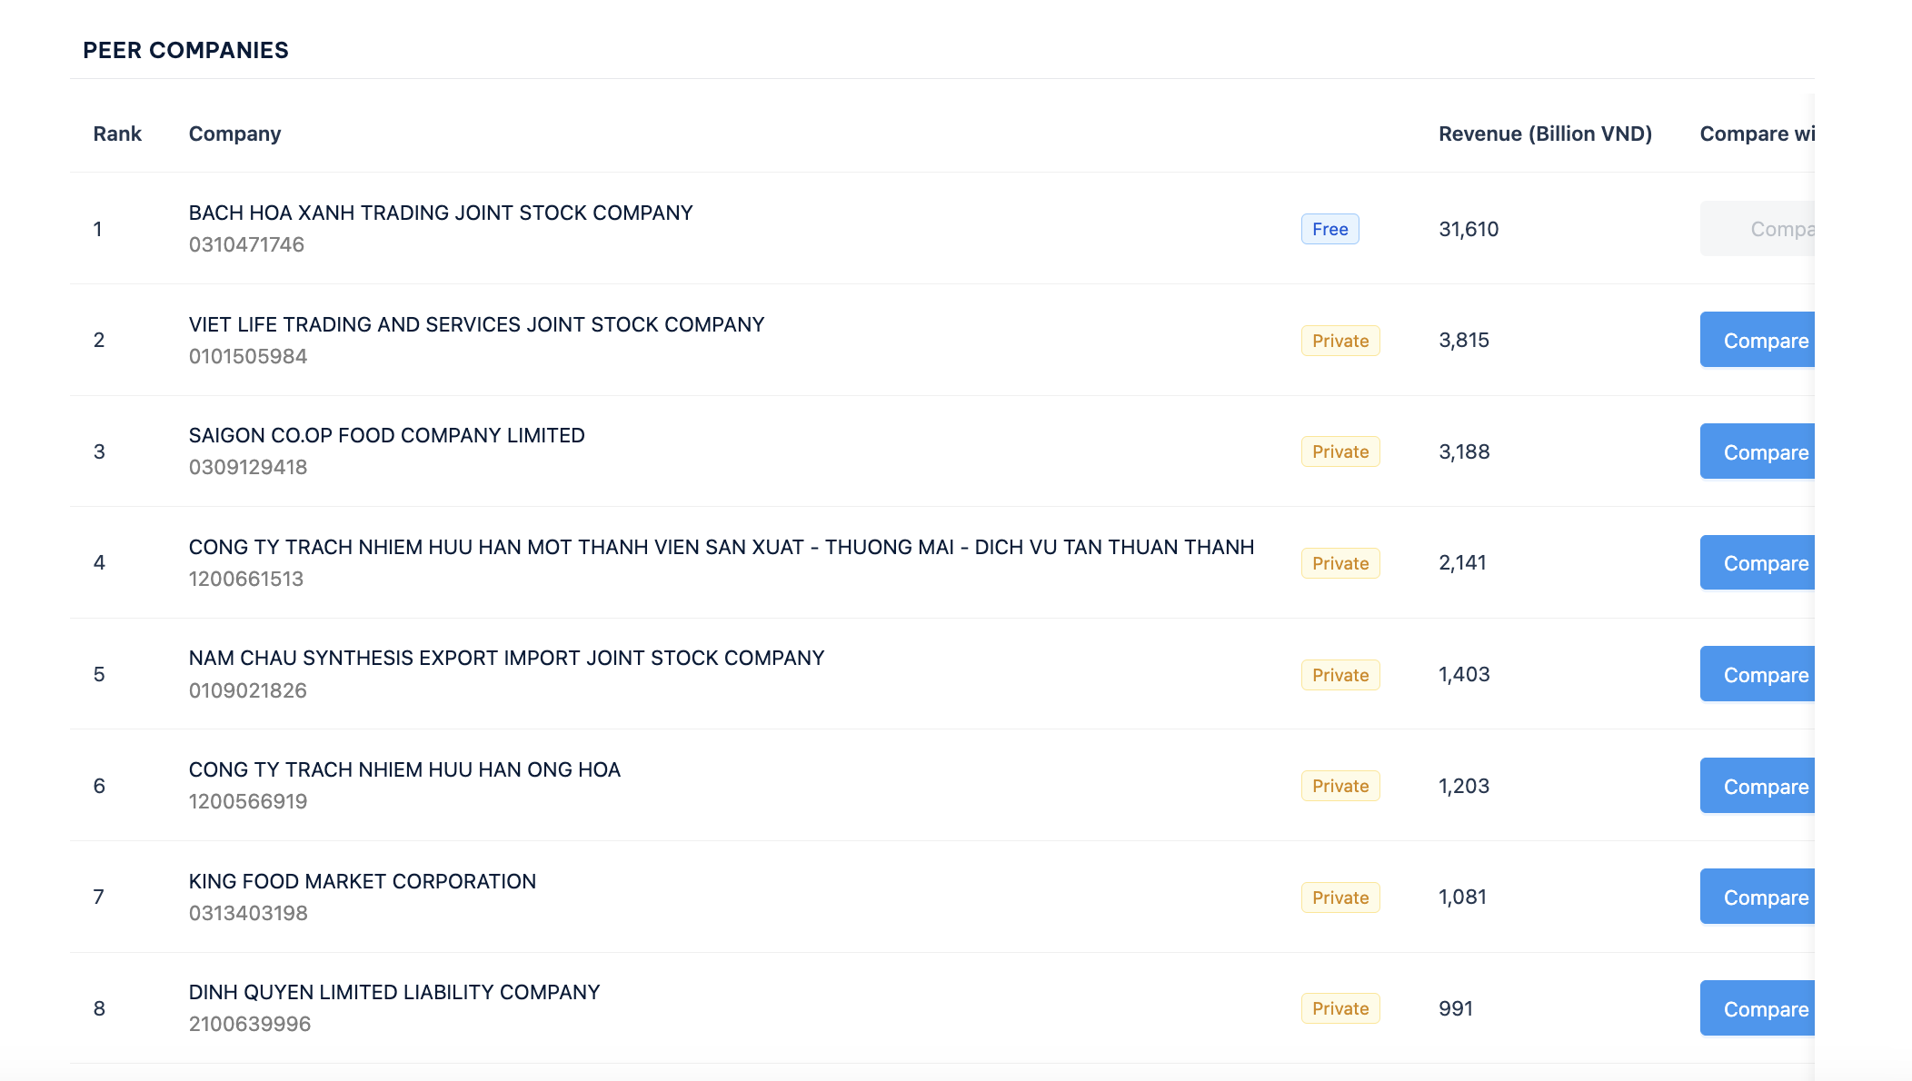Click Compare for Dinh Quyen company
1912x1081 pixels.
coord(1758,1008)
